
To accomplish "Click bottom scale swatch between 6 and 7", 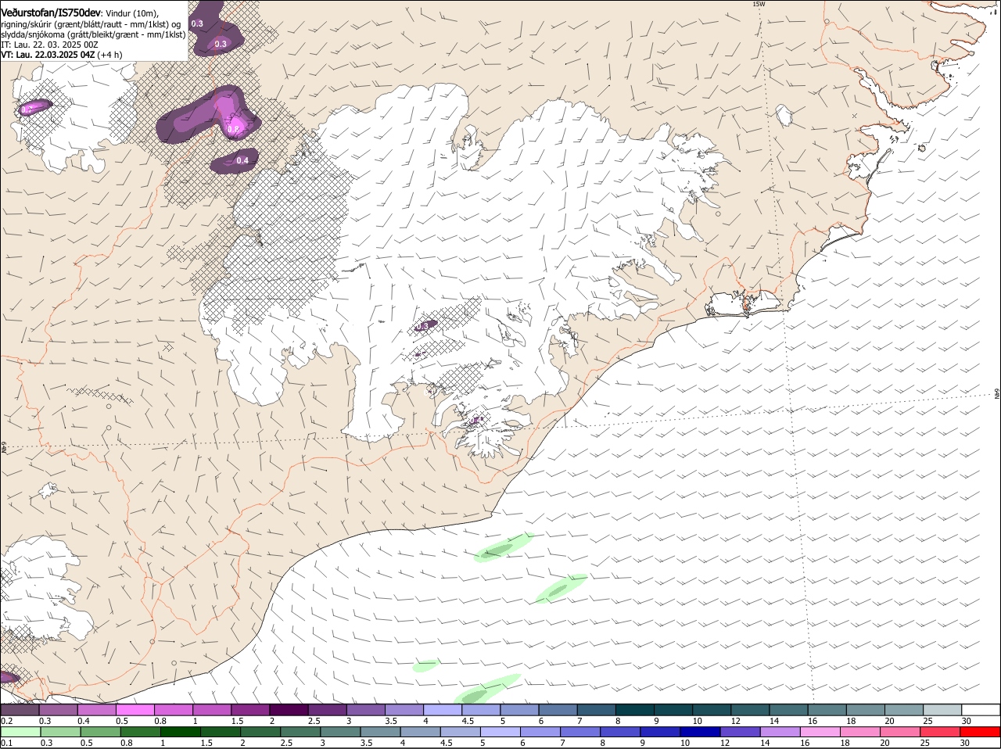I will (540, 732).
